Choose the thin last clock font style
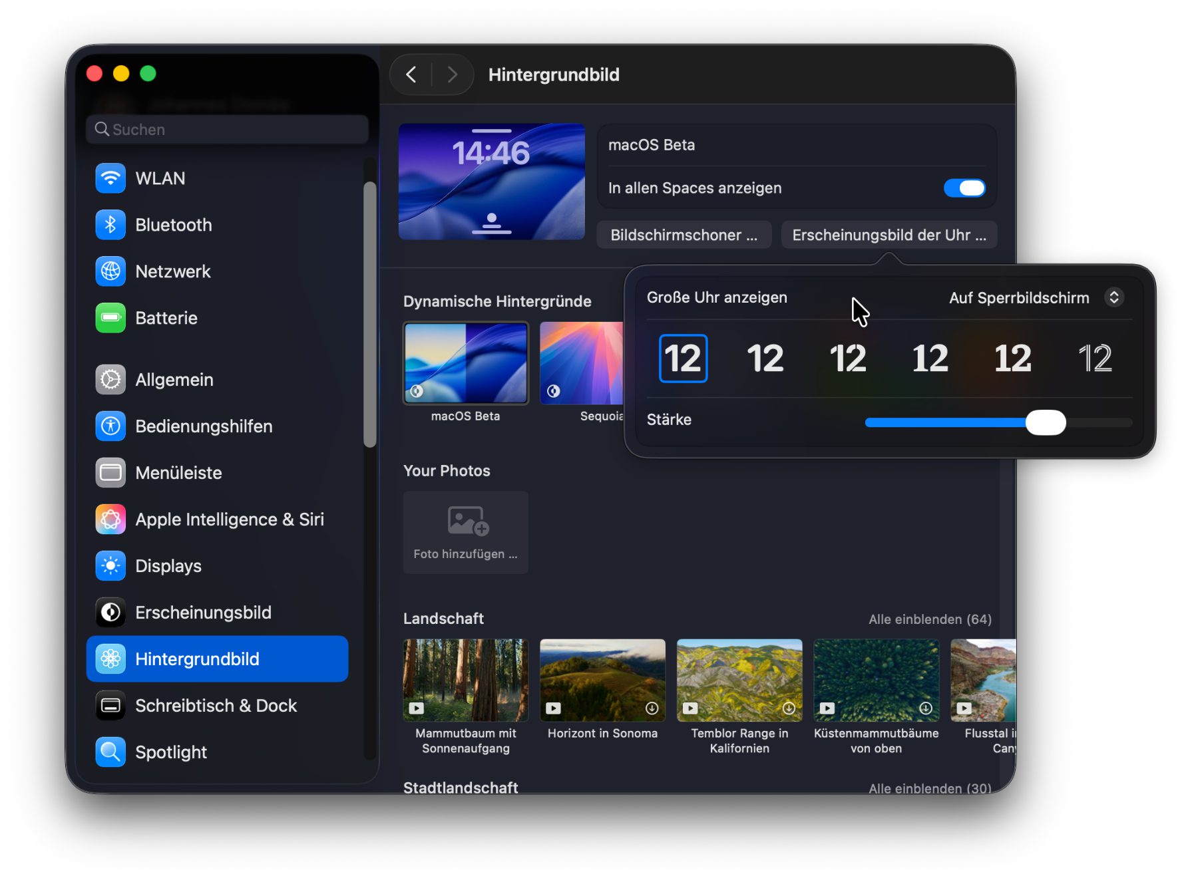This screenshot has width=1198, height=880. (x=1095, y=359)
